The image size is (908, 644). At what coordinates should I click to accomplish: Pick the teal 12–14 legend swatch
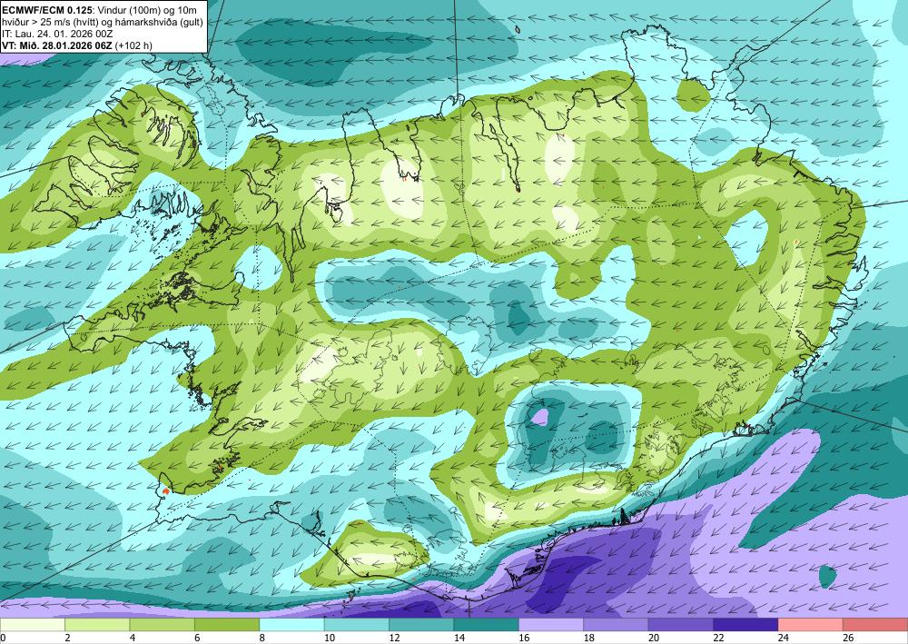(x=421, y=625)
